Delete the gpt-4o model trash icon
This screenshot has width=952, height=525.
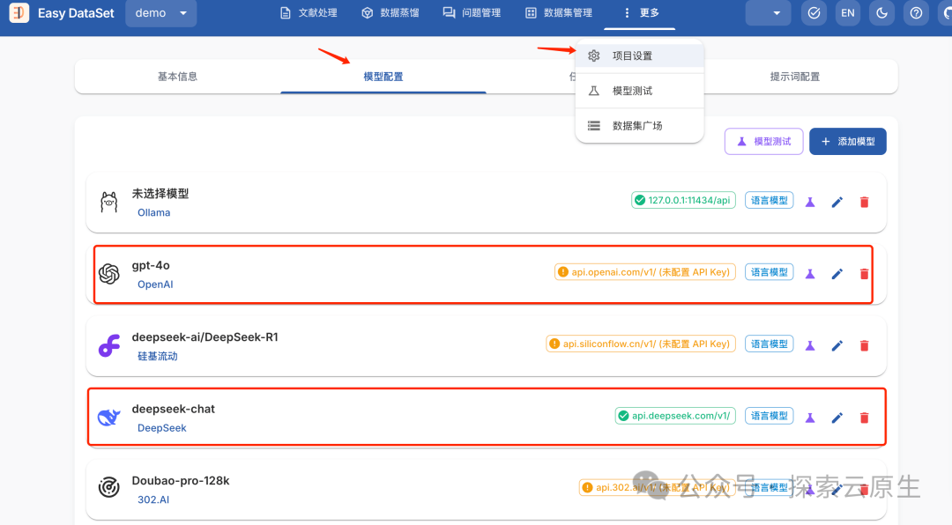[865, 274]
